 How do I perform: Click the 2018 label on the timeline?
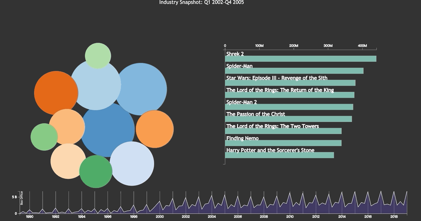[394, 217]
